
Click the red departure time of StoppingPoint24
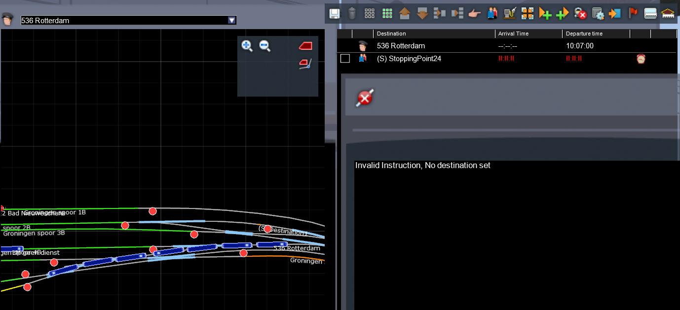[x=574, y=59]
